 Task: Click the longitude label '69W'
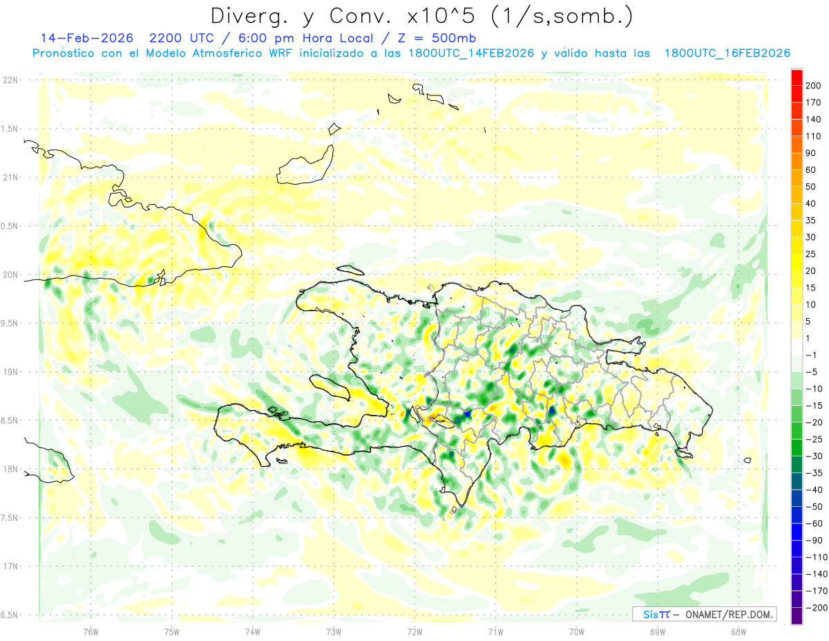(658, 631)
